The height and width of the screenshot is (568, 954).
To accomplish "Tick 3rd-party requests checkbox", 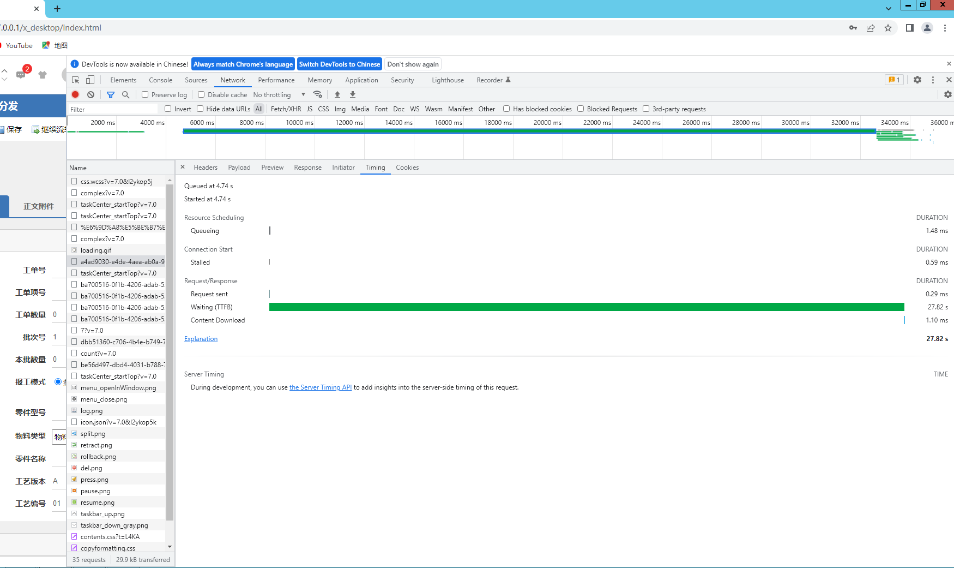I will (646, 109).
